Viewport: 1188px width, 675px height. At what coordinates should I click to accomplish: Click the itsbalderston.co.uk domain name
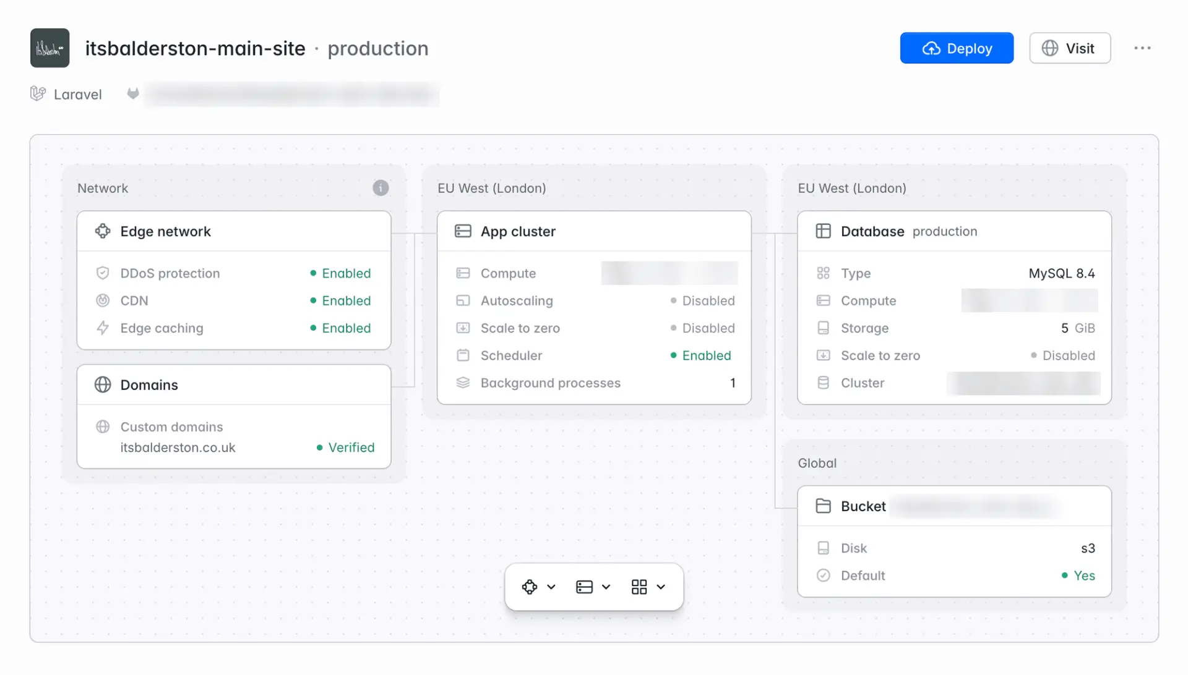point(178,448)
